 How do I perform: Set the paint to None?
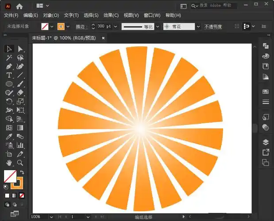(22, 195)
